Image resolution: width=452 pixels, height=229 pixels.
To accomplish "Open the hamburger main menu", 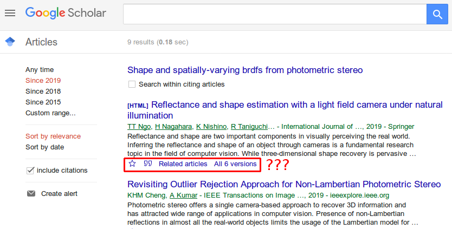I will [x=10, y=13].
